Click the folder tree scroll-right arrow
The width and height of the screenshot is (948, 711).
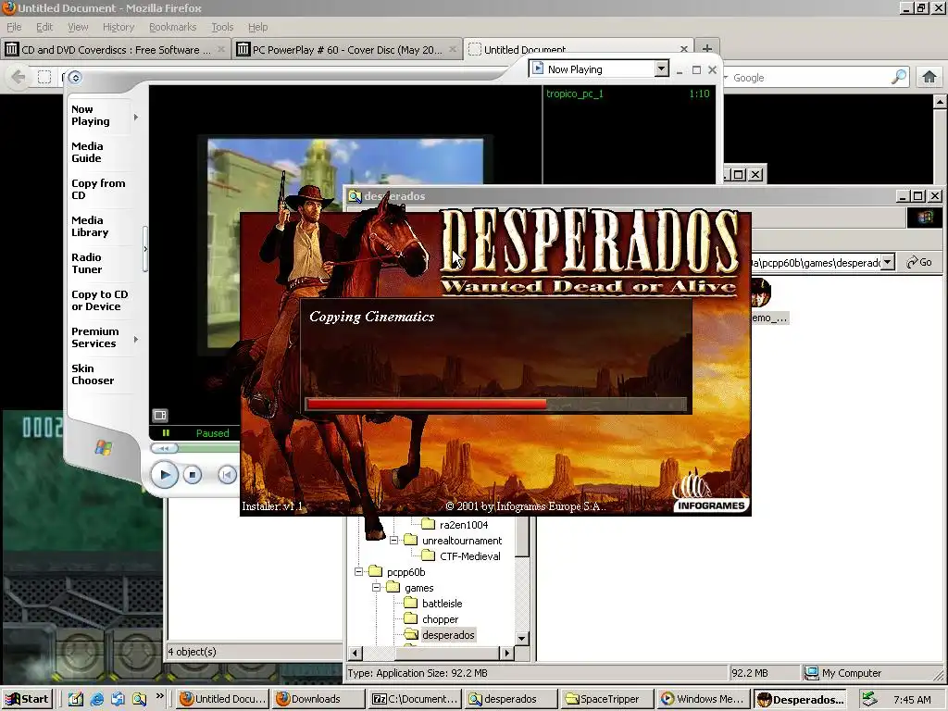tap(507, 653)
